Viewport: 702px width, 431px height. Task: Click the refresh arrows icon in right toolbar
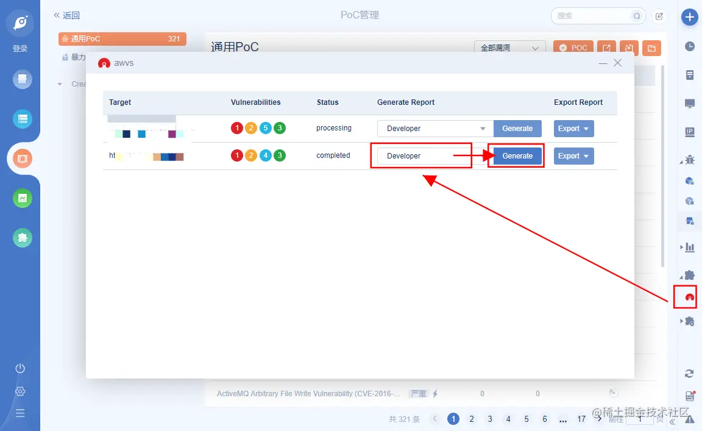689,373
